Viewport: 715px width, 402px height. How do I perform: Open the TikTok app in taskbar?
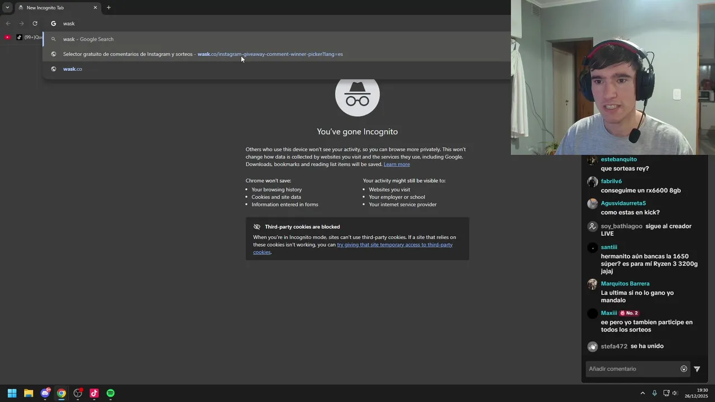pyautogui.click(x=94, y=393)
